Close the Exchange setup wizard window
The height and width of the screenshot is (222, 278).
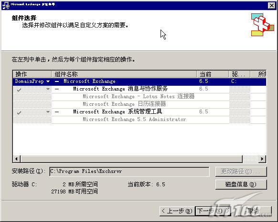point(272,6)
